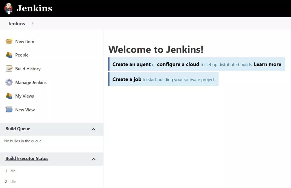This screenshot has height=188, width=291.
Task: Click the Create an agent link
Action: (x=131, y=64)
